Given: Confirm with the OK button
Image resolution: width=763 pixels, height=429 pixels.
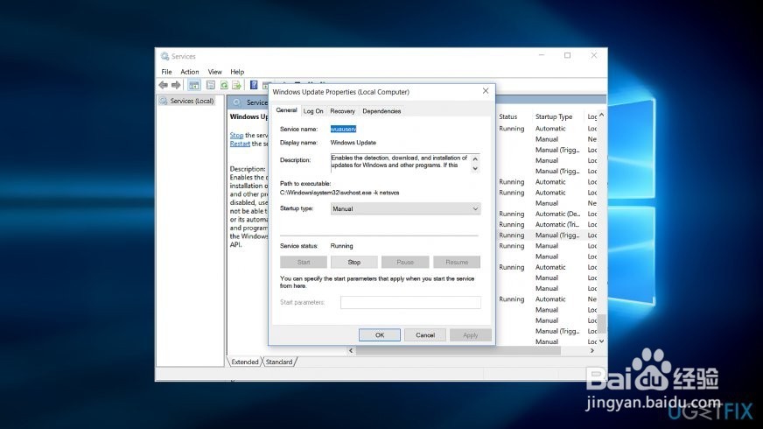Looking at the screenshot, I should (380, 335).
